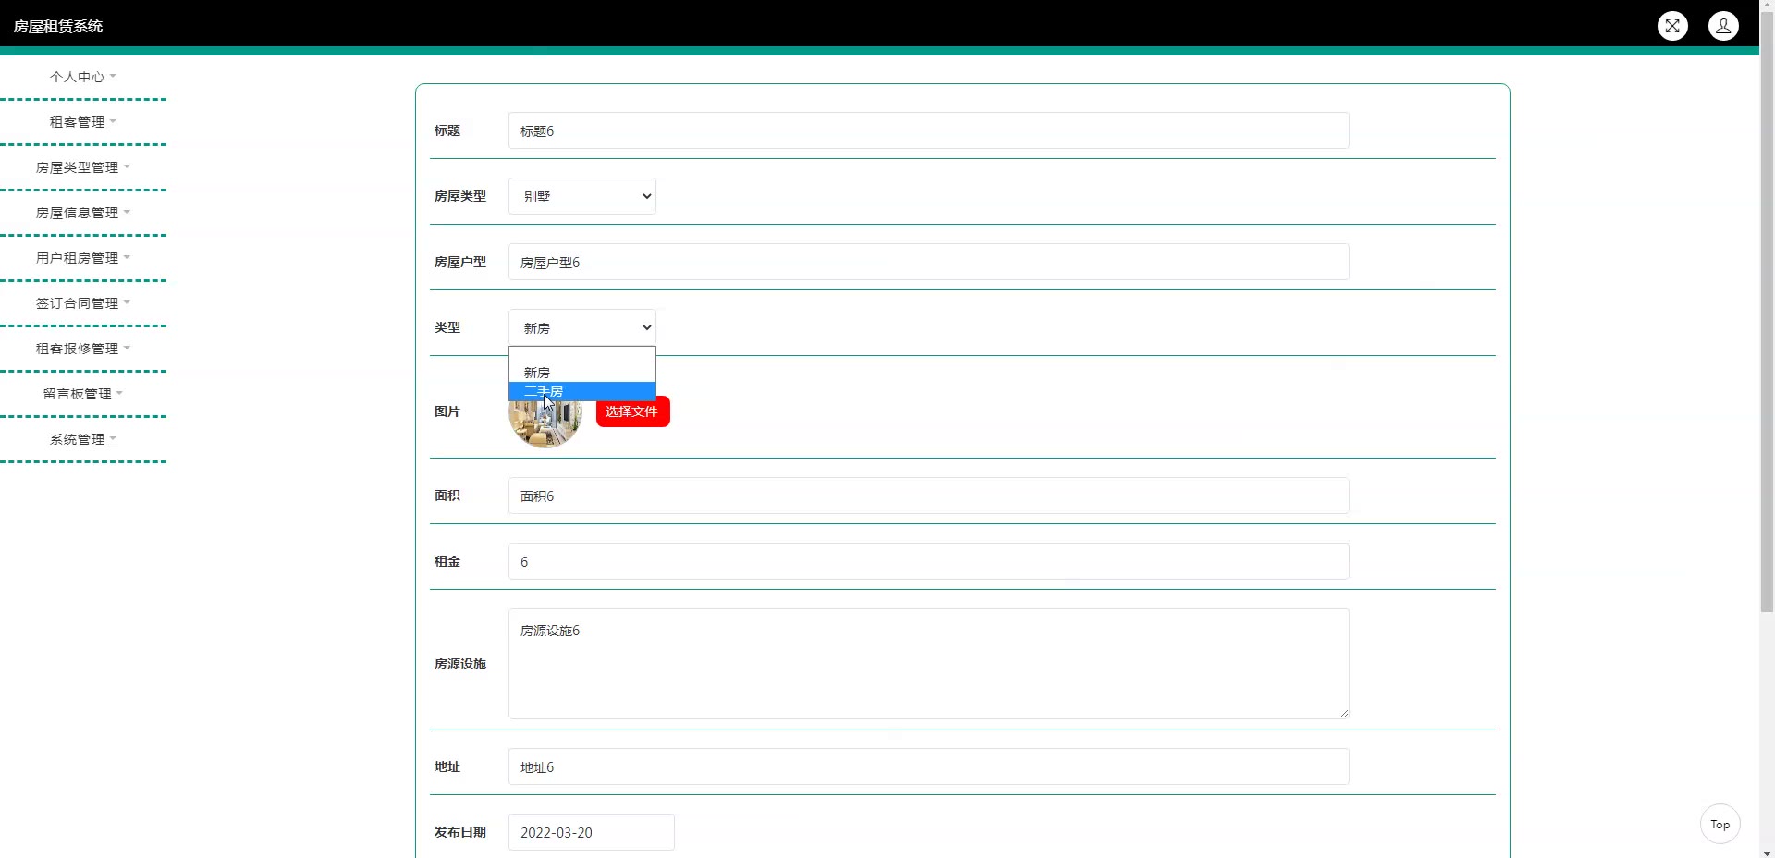Click into the 地址 input field
Screen dimensions: 1775x858
pos(928,766)
